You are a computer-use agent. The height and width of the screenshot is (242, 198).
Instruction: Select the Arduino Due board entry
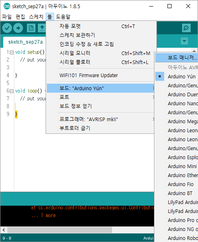[176, 94]
